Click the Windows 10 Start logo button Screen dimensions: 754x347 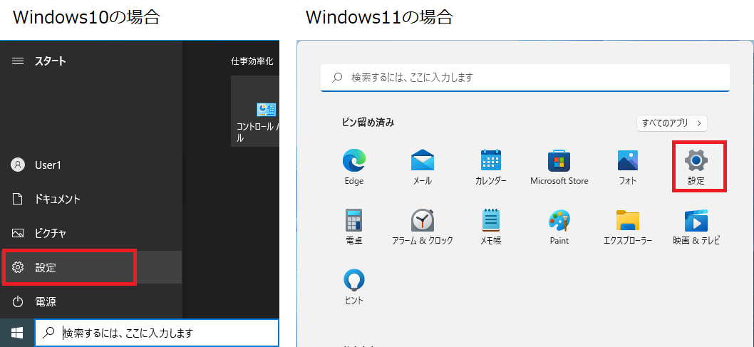pyautogui.click(x=17, y=333)
